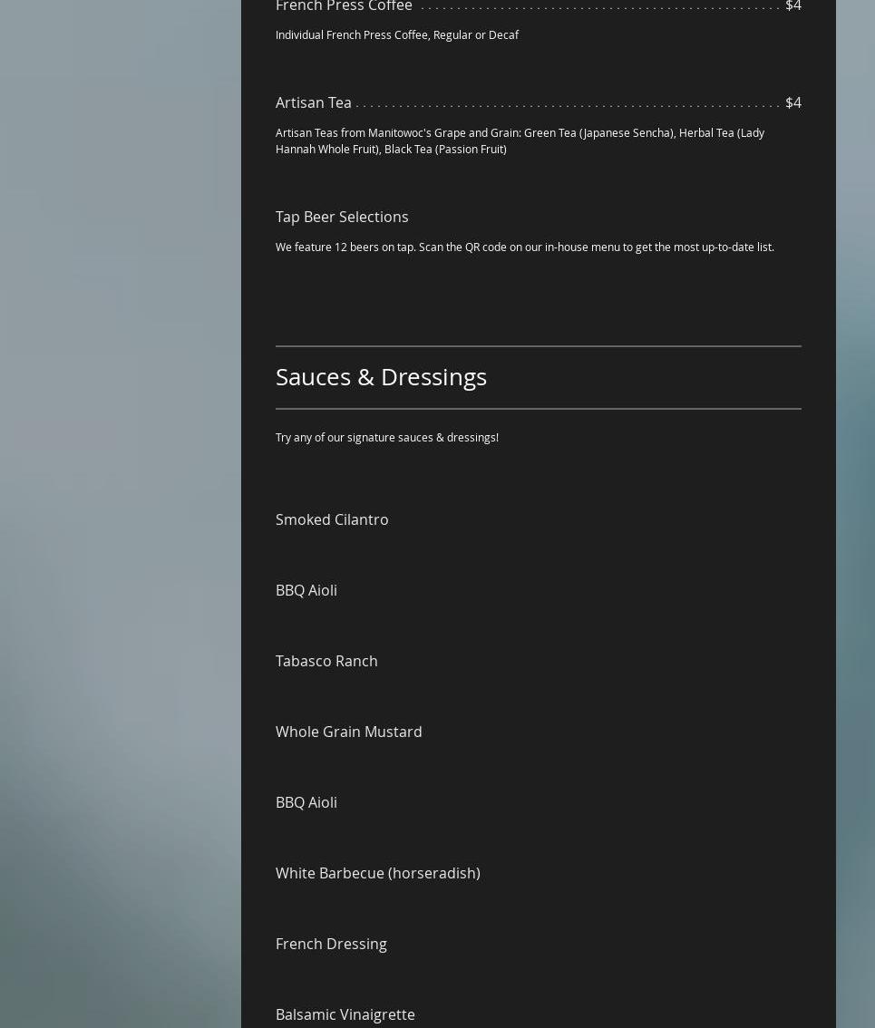The image size is (875, 1028).
Task: Select the Smoked Cilantro sauce
Action: (332, 519)
